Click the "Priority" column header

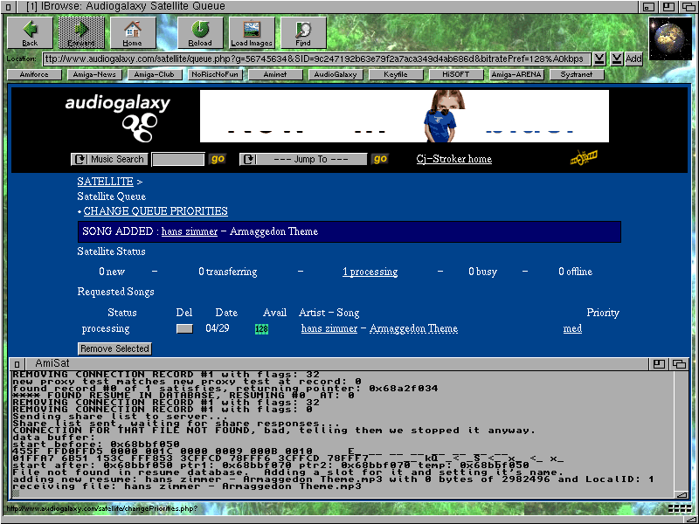603,313
